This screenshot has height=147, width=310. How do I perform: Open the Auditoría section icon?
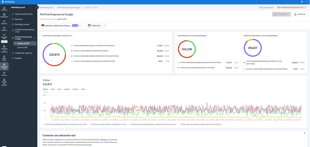pos(4,29)
